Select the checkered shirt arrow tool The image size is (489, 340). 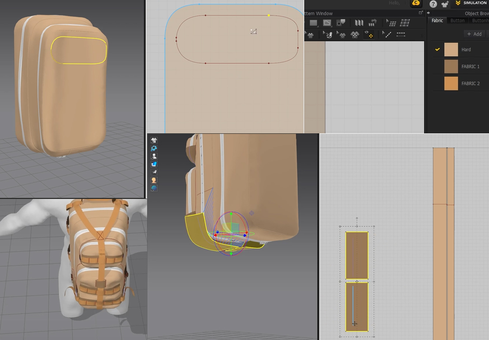click(x=341, y=35)
